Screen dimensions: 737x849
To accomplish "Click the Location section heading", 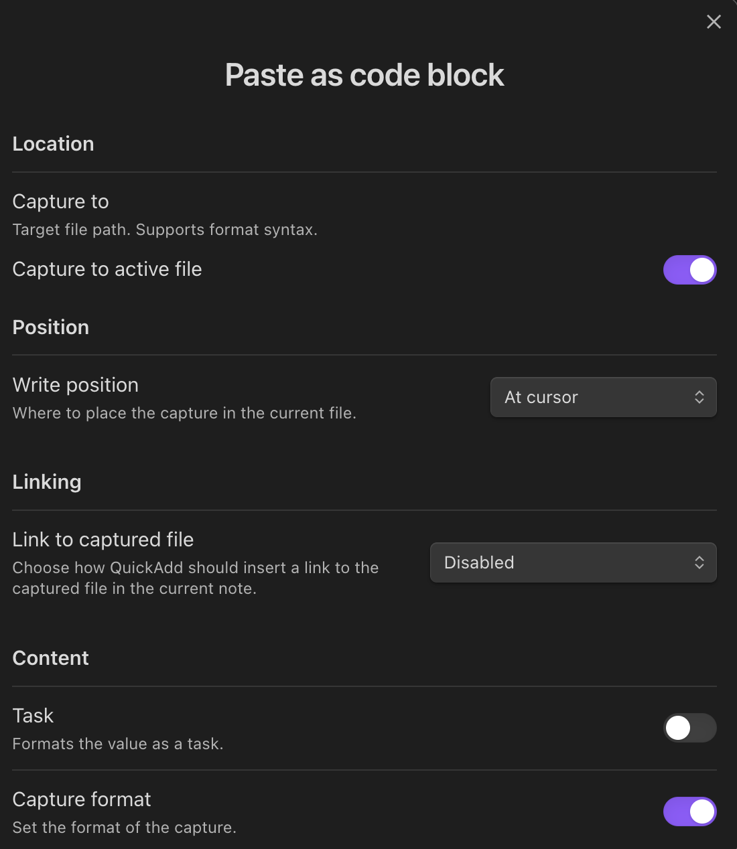I will pos(53,144).
